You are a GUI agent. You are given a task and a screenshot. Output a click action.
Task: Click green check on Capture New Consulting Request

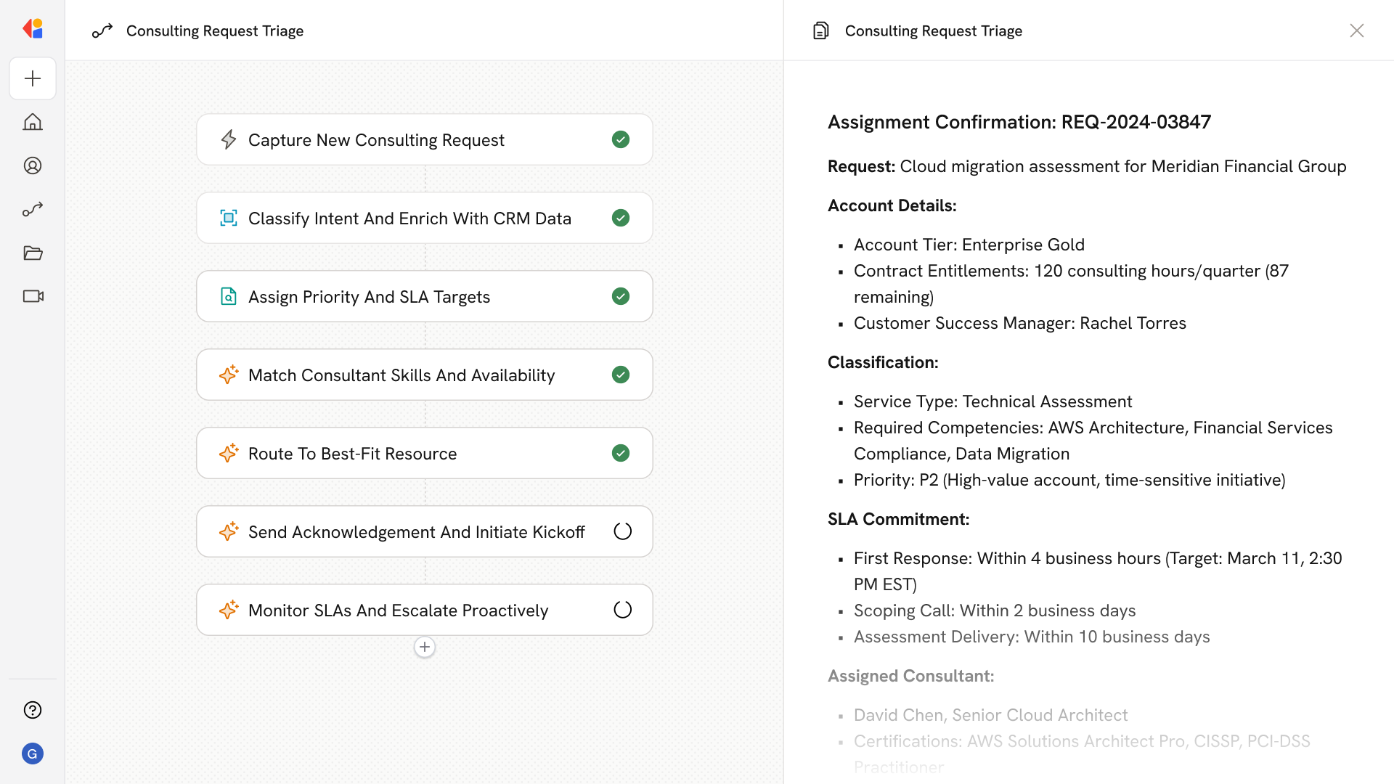(x=621, y=139)
